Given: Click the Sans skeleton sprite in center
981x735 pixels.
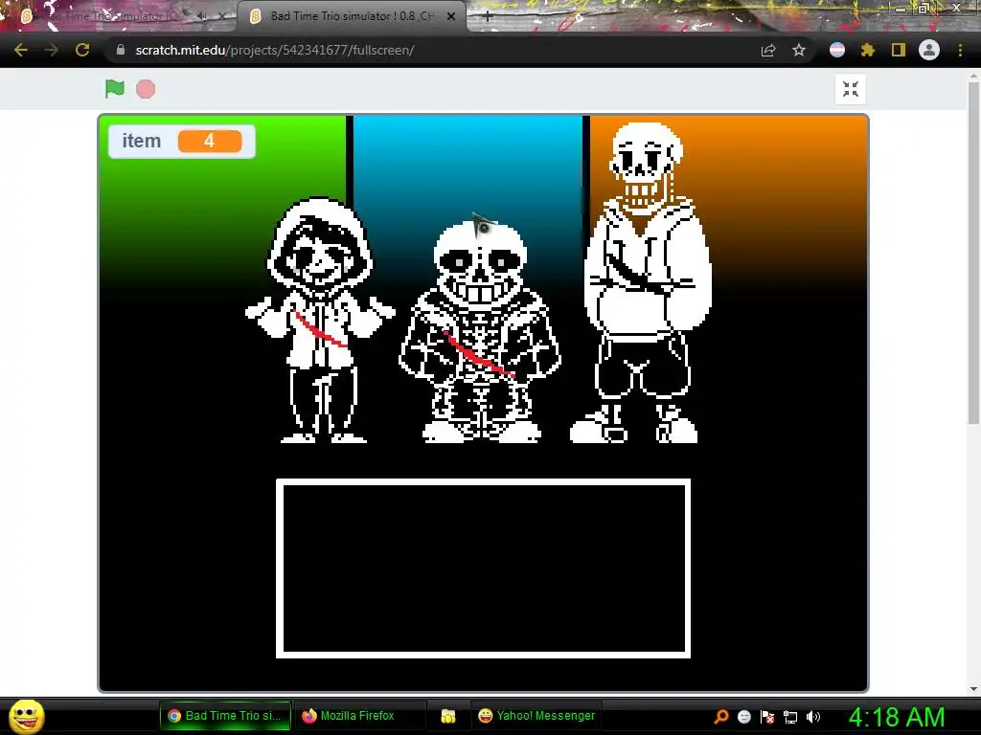Looking at the screenshot, I should point(480,331).
